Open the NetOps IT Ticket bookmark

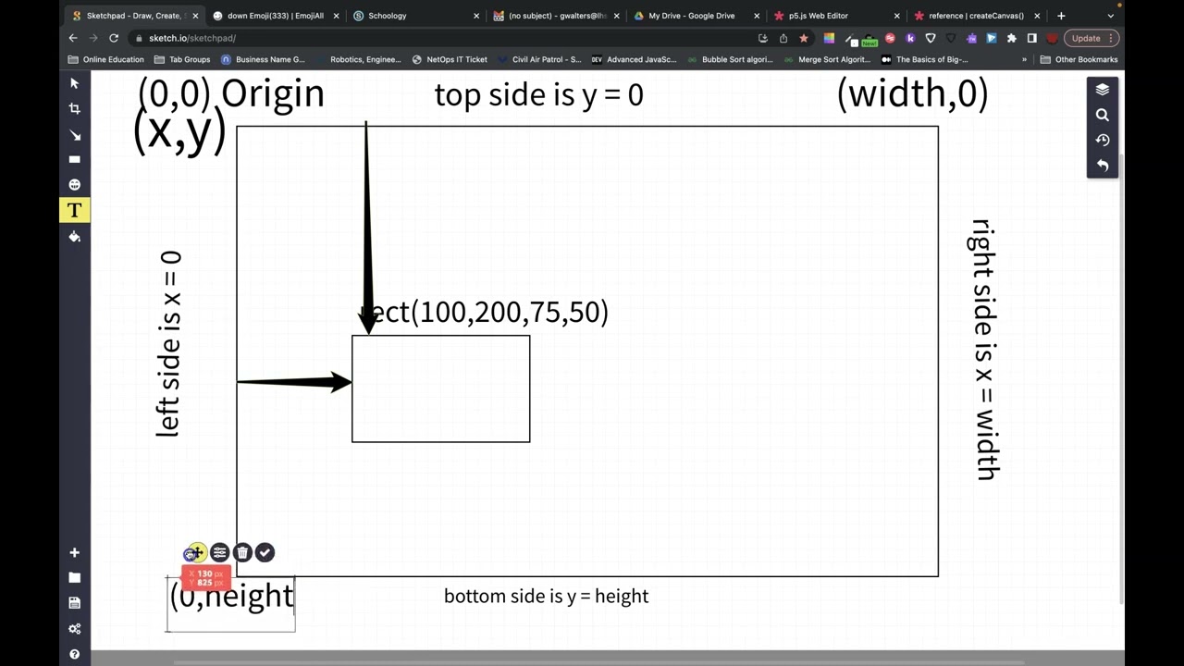[x=450, y=59]
